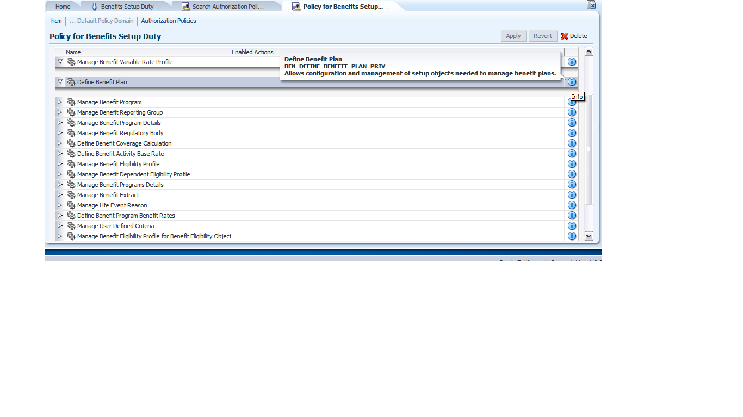Click the info icon for Manage Life Event Reason
The width and height of the screenshot is (743, 417).
(x=572, y=205)
